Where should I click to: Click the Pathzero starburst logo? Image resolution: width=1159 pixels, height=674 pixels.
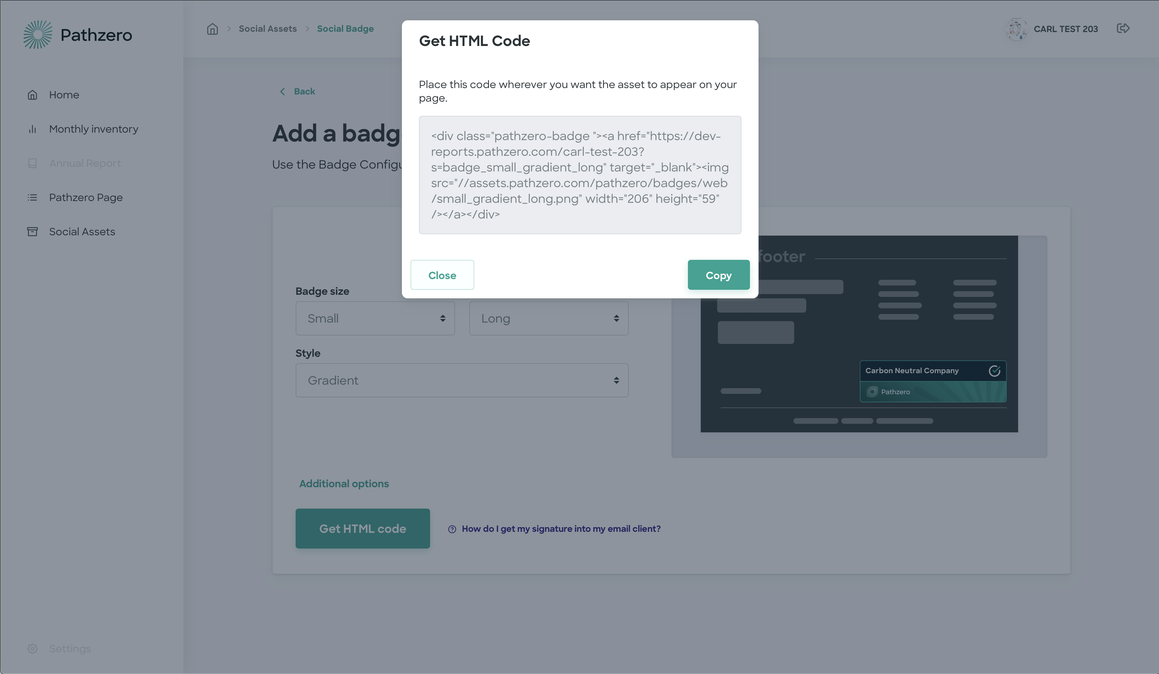pyautogui.click(x=38, y=35)
